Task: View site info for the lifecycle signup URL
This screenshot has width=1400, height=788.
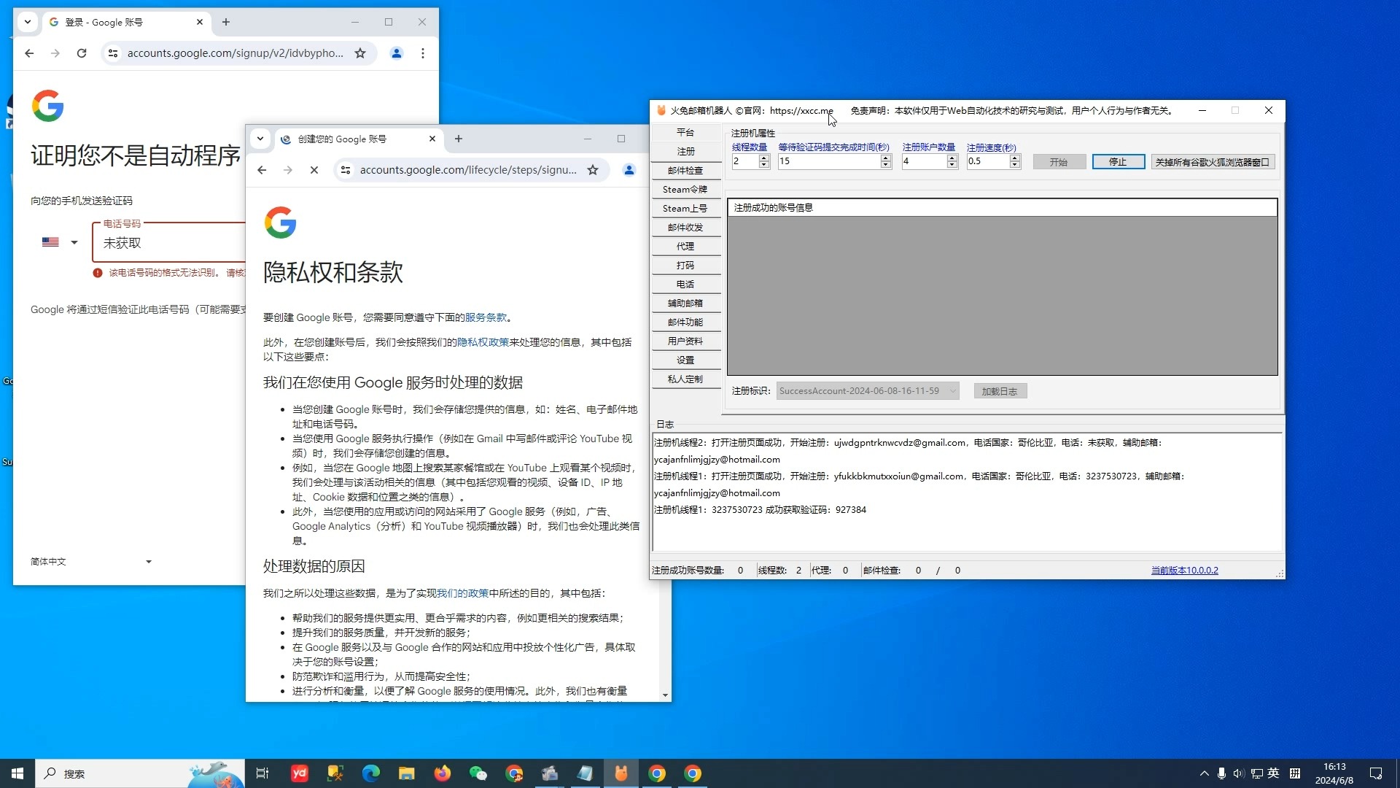Action: 346,170
